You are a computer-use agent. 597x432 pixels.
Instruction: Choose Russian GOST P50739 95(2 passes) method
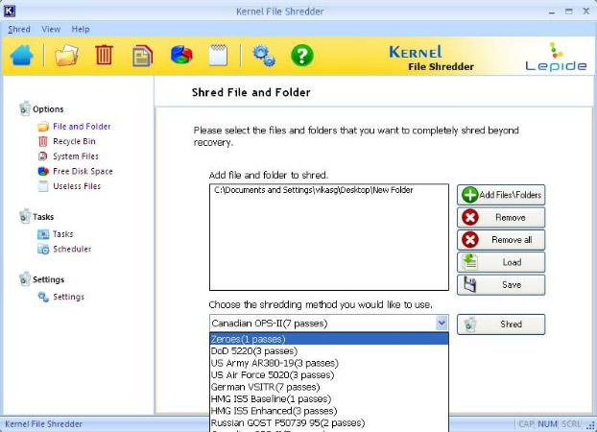click(329, 422)
